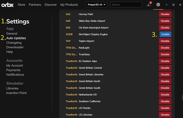The width and height of the screenshot is (183, 118).
Task: Disable auto updates for RealLight
Action: pyautogui.click(x=165, y=48)
